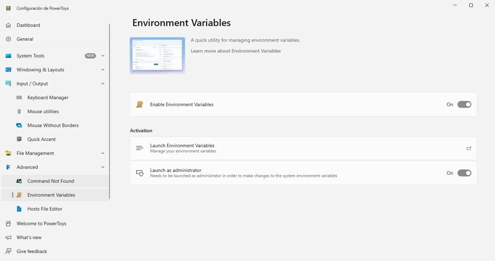Open Welcome to PowerToys page
The width and height of the screenshot is (495, 261).
[55, 223]
